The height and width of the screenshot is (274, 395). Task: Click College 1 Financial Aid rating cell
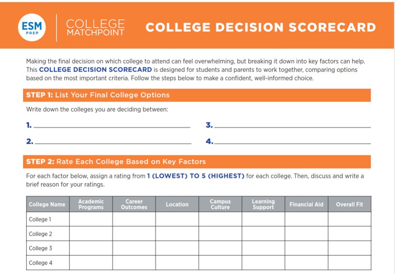pyautogui.click(x=306, y=219)
